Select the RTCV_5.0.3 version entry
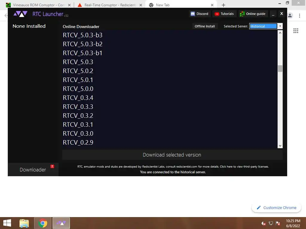The image size is (306, 229). pos(78,62)
